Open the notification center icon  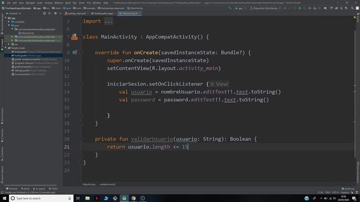coord(354,198)
